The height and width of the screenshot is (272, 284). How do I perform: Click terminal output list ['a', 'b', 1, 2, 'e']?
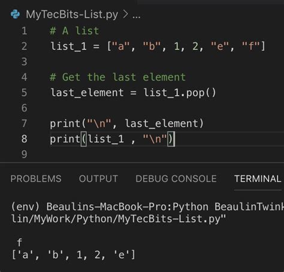click(73, 255)
